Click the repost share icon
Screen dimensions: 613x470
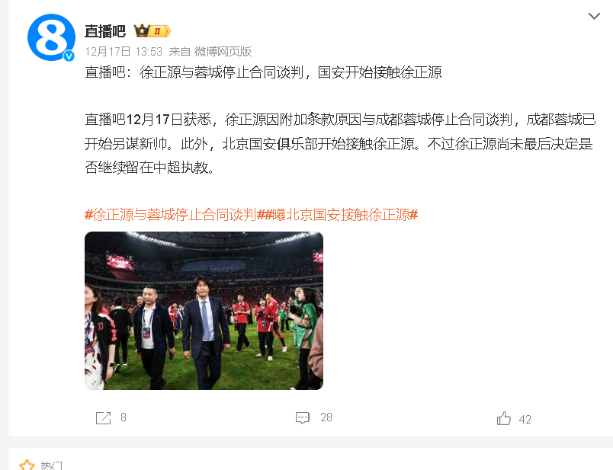pos(103,417)
